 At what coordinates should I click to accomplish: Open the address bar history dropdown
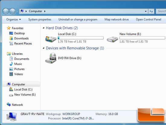pyautogui.click(x=146, y=11)
